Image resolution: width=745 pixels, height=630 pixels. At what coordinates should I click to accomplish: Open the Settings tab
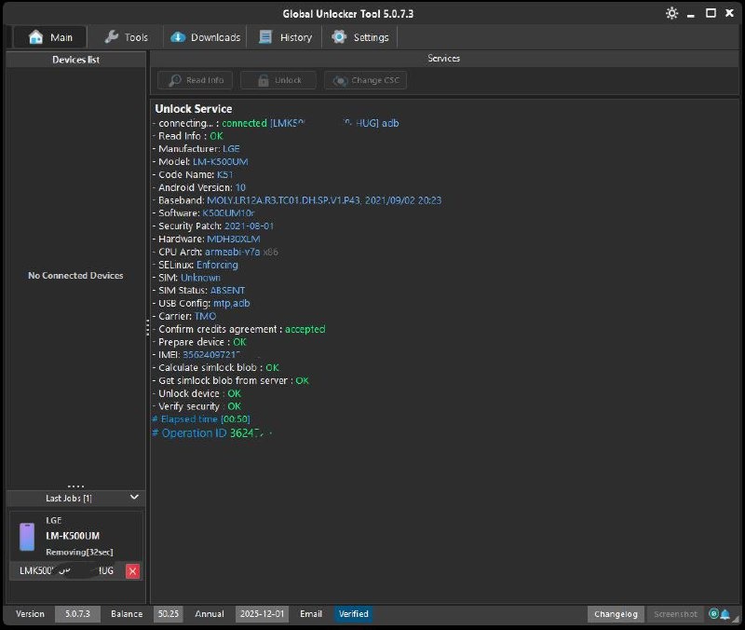point(359,37)
